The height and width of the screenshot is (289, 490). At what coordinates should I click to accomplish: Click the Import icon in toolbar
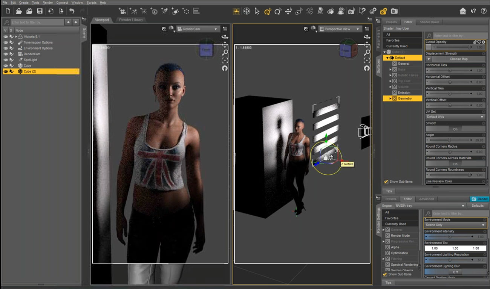click(x=50, y=11)
